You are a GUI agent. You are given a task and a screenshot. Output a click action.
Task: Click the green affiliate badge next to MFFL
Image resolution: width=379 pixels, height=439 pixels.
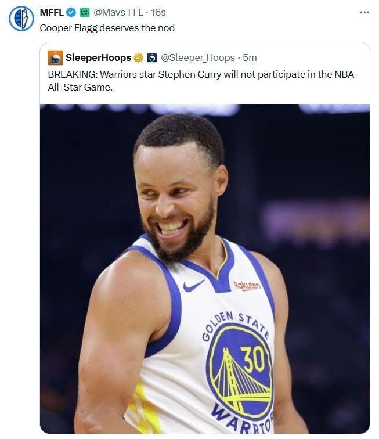click(85, 12)
